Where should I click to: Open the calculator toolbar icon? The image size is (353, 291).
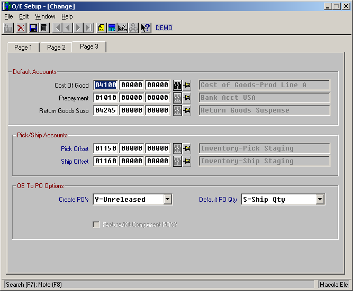point(112,28)
